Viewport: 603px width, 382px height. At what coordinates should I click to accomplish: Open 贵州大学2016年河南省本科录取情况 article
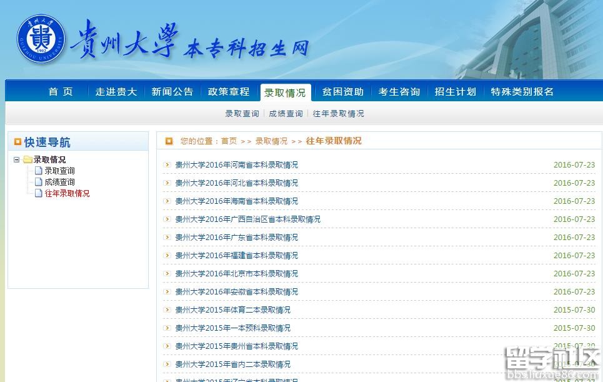236,164
